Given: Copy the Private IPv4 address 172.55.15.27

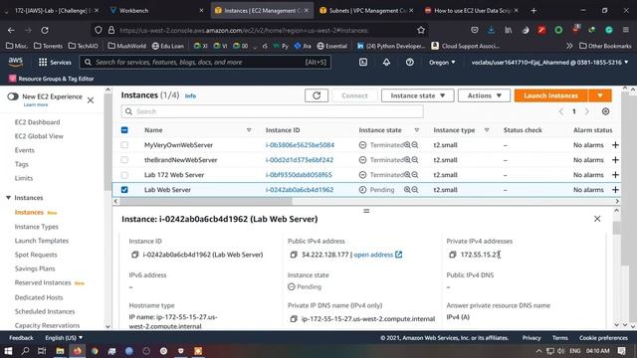Looking at the screenshot, I should (452, 255).
